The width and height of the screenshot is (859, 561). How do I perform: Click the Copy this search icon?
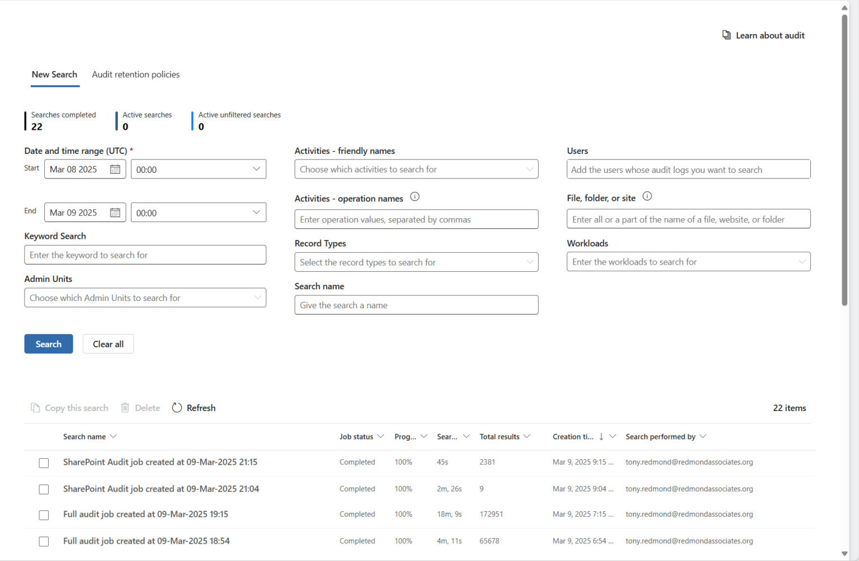(x=35, y=408)
